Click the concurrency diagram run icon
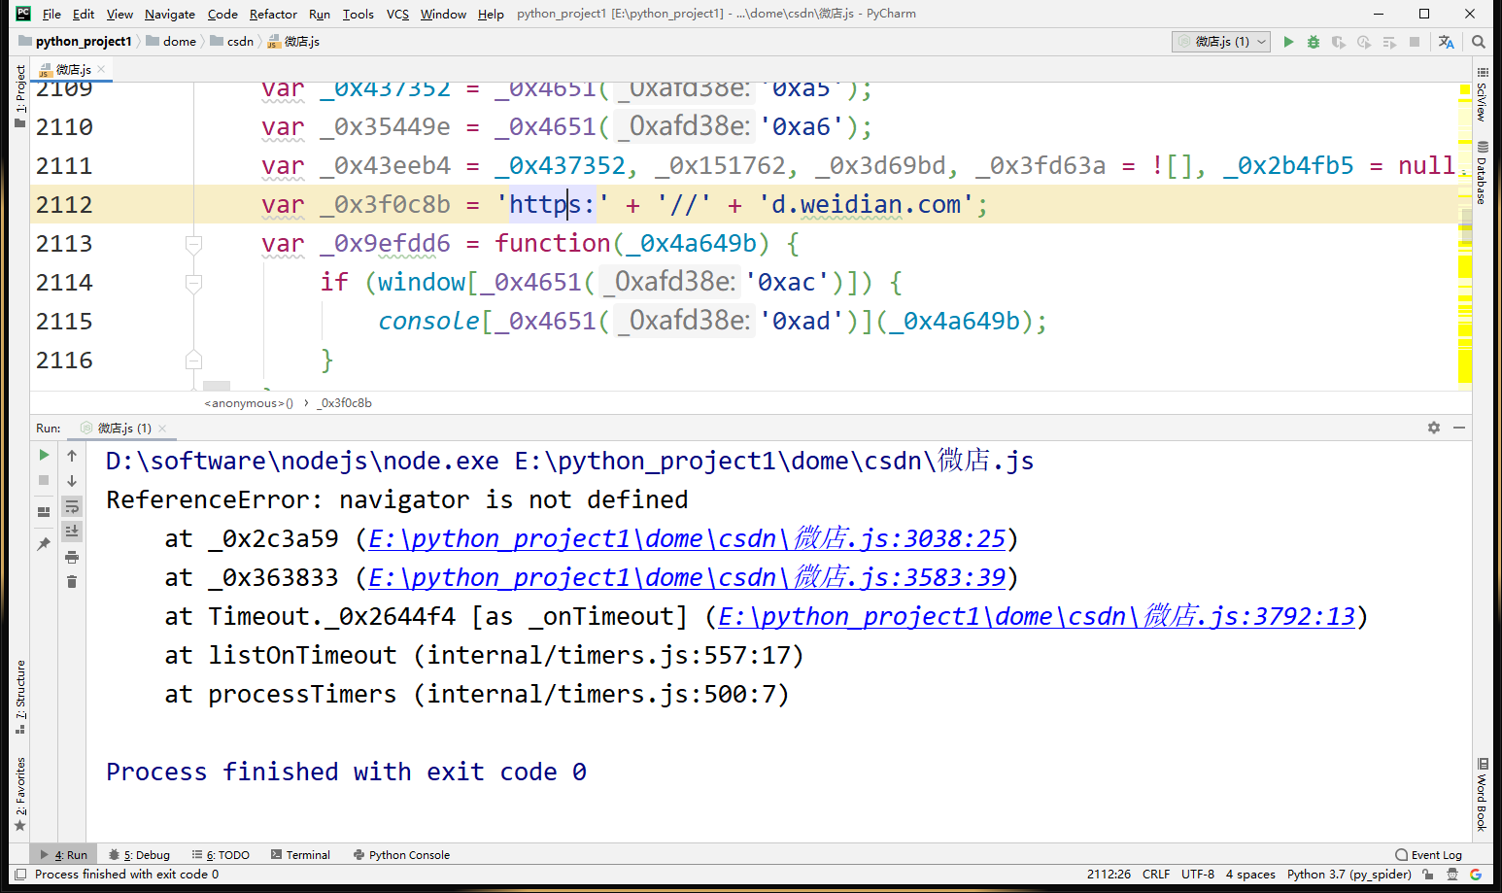 [x=1389, y=42]
